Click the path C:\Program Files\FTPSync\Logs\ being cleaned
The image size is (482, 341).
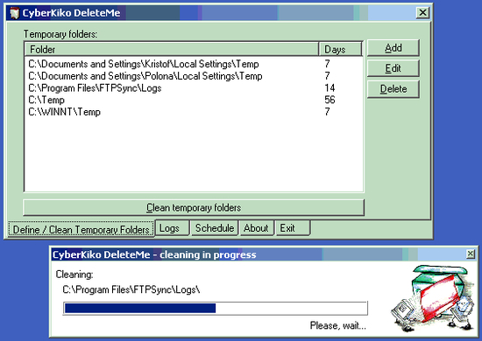click(x=131, y=289)
